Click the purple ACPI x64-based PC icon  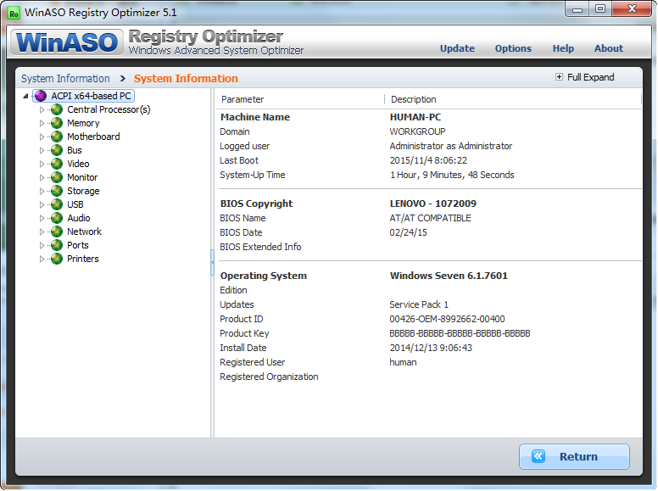(41, 96)
